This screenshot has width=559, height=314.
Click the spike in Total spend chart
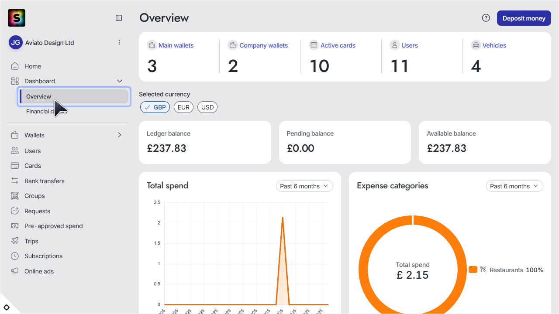tap(283, 218)
